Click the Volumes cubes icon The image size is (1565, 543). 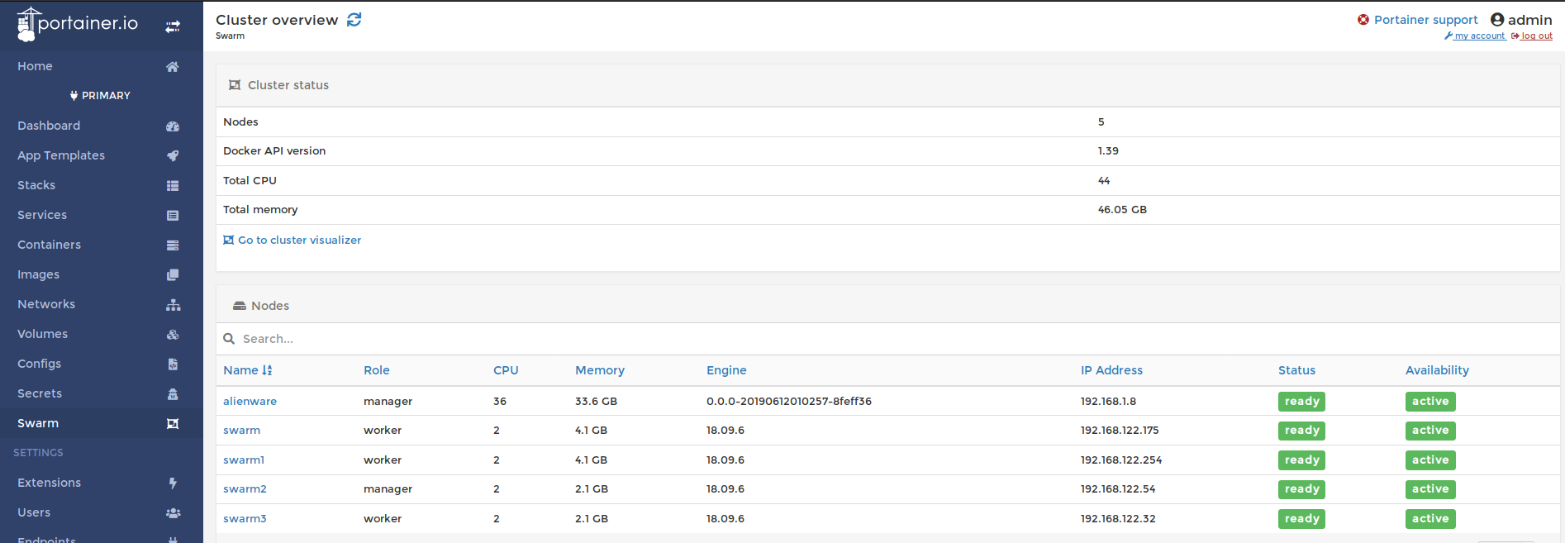tap(173, 335)
